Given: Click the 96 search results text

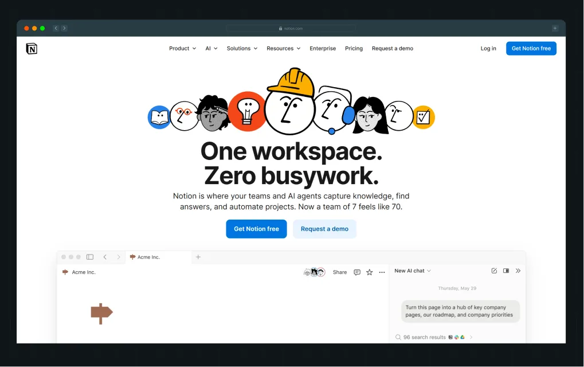Looking at the screenshot, I should pos(424,337).
